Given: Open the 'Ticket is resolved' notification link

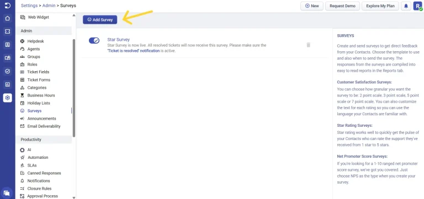Looking at the screenshot, I should point(134,51).
